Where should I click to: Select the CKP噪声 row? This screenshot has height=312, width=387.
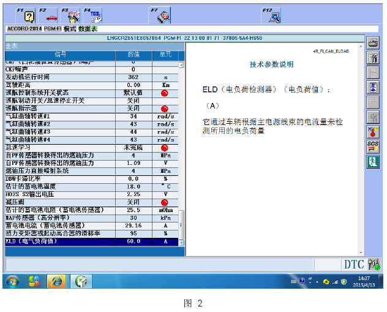tap(92, 70)
